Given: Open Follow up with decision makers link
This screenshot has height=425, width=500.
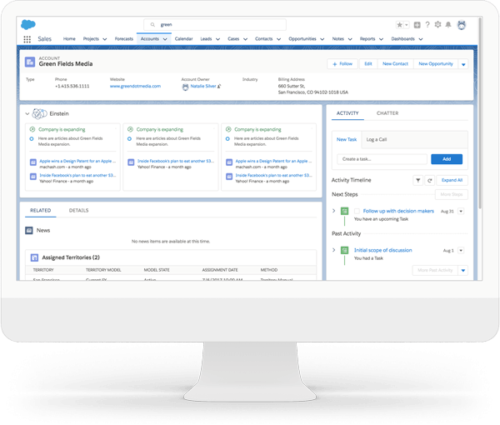Looking at the screenshot, I should click(398, 211).
